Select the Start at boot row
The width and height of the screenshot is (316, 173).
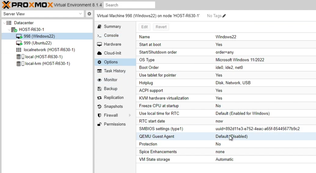[226, 44]
